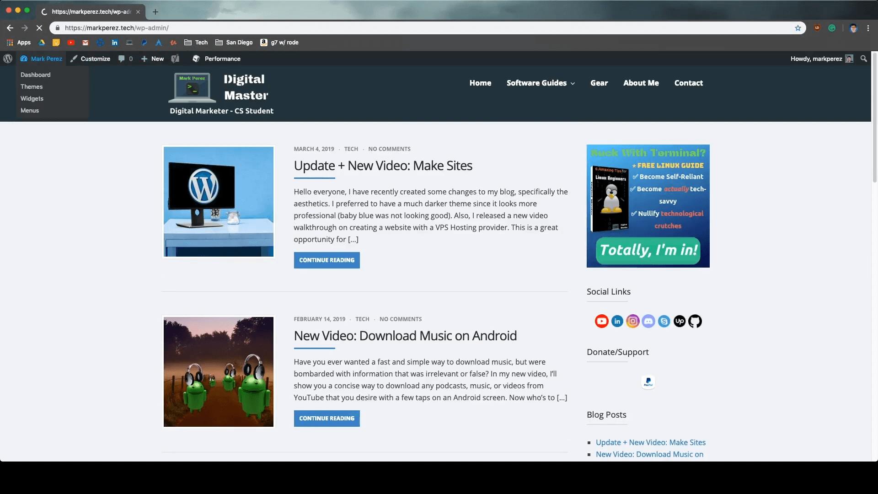Click the GitHub social icon

click(x=695, y=321)
